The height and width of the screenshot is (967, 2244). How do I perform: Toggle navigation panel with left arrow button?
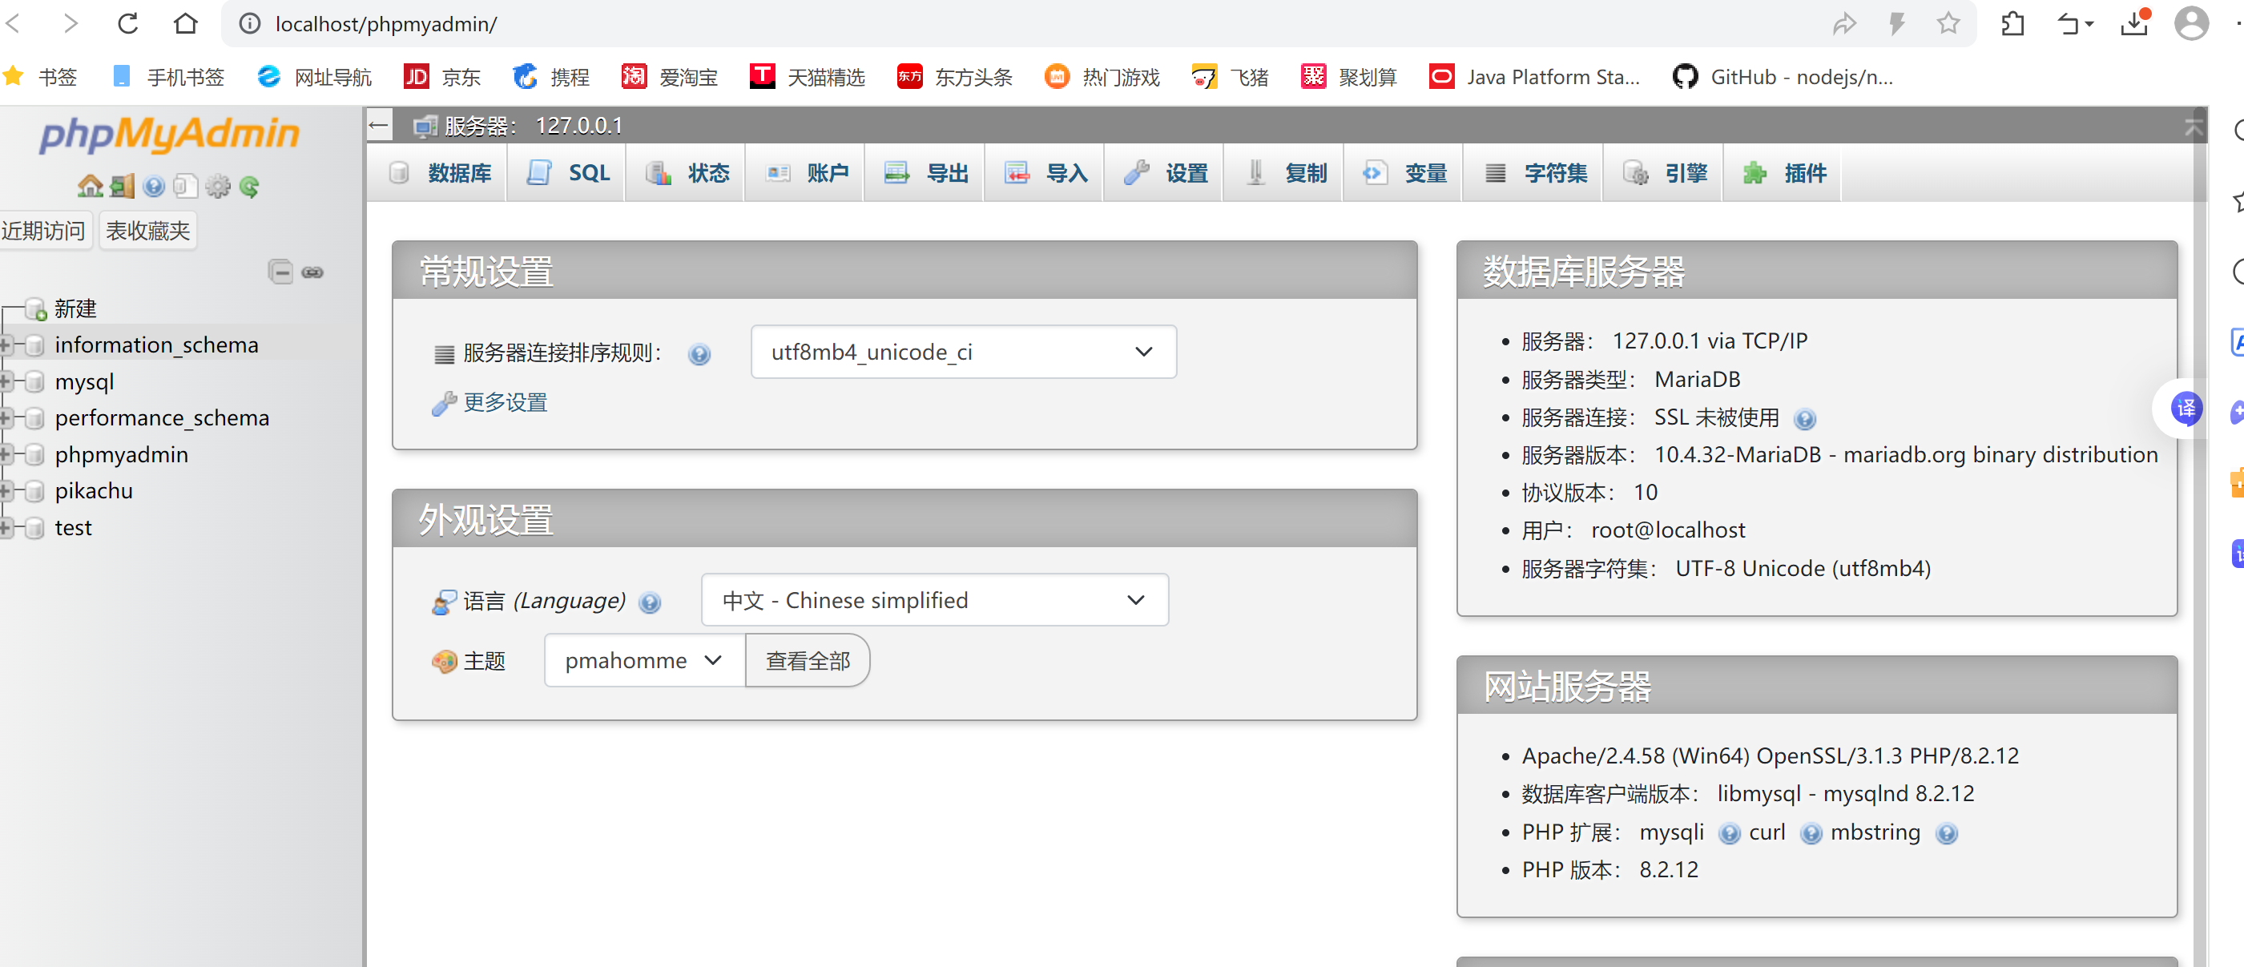pos(379,126)
